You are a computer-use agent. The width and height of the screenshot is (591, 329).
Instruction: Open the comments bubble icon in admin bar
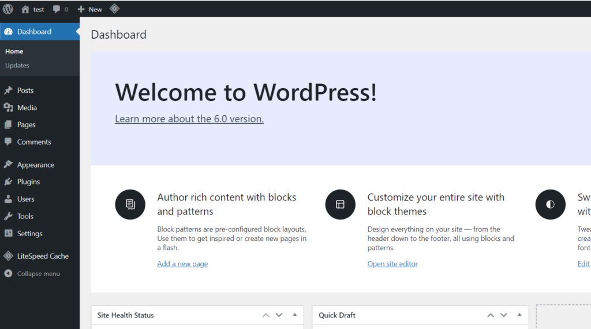57,9
